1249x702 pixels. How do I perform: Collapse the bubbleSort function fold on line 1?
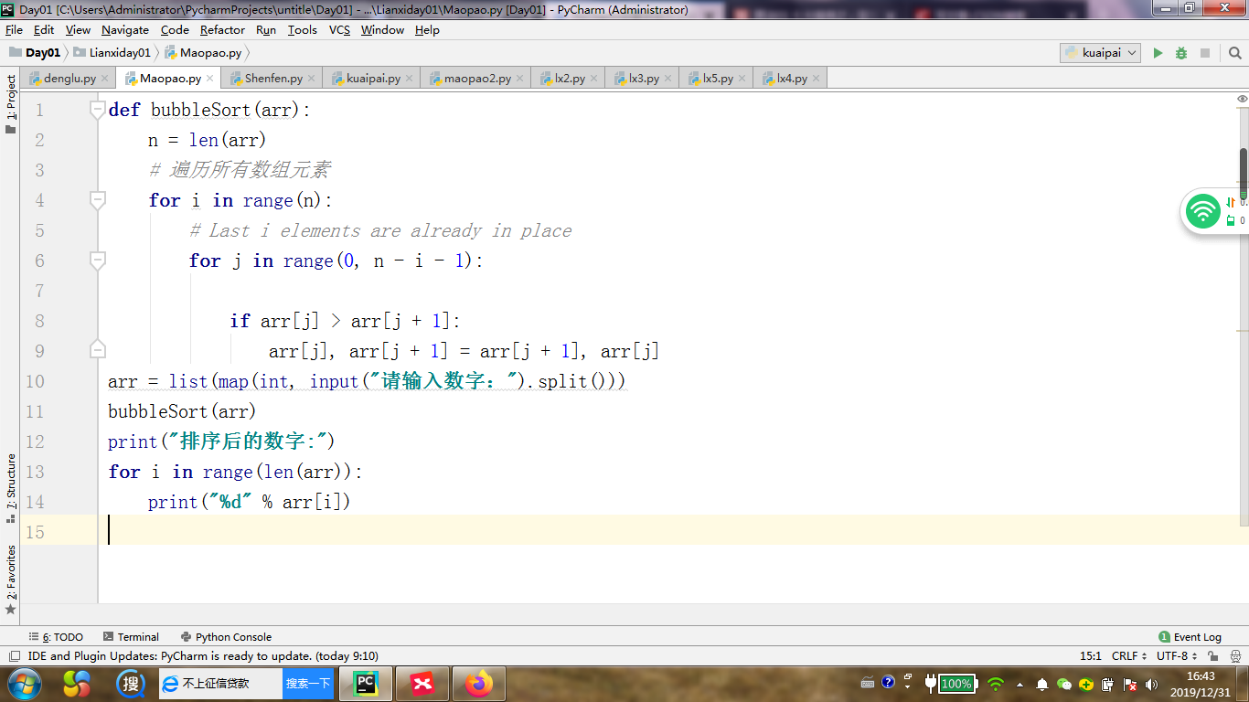coord(98,110)
